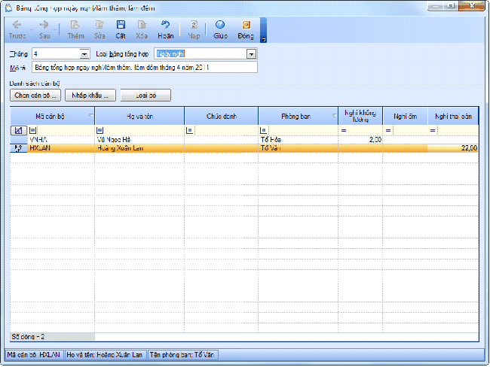This screenshot has width=490, height=367.
Task: Select the VNHA row code cell
Action: click(x=61, y=140)
